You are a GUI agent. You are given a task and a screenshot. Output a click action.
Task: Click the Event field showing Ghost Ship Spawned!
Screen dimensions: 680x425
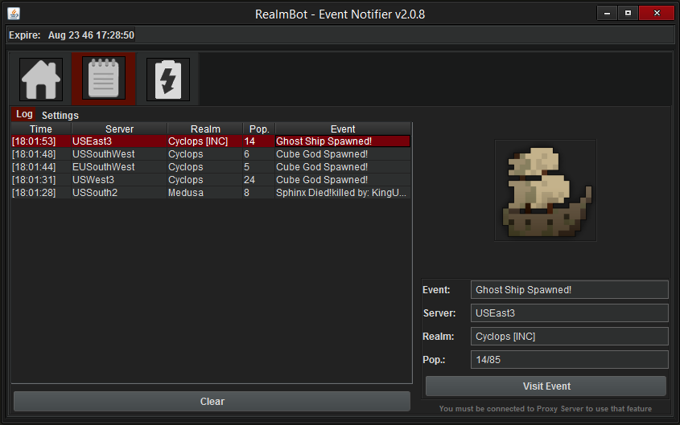point(570,289)
